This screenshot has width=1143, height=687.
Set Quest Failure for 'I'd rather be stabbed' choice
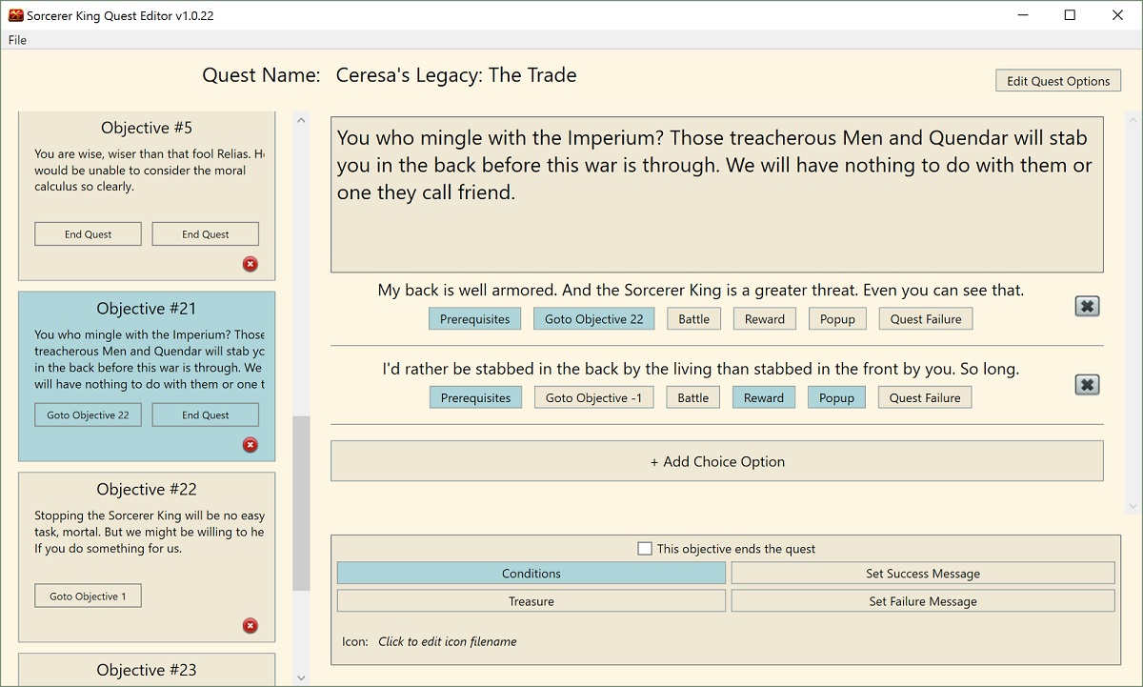pos(925,398)
